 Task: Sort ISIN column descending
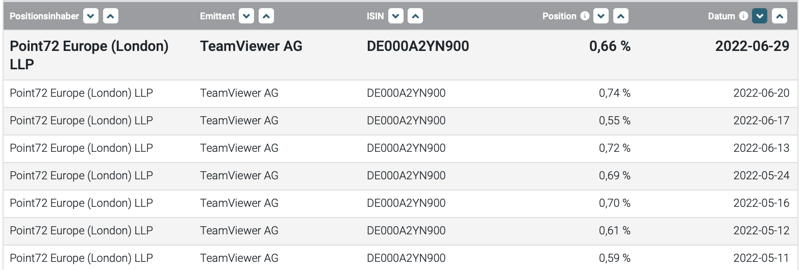pyautogui.click(x=396, y=16)
